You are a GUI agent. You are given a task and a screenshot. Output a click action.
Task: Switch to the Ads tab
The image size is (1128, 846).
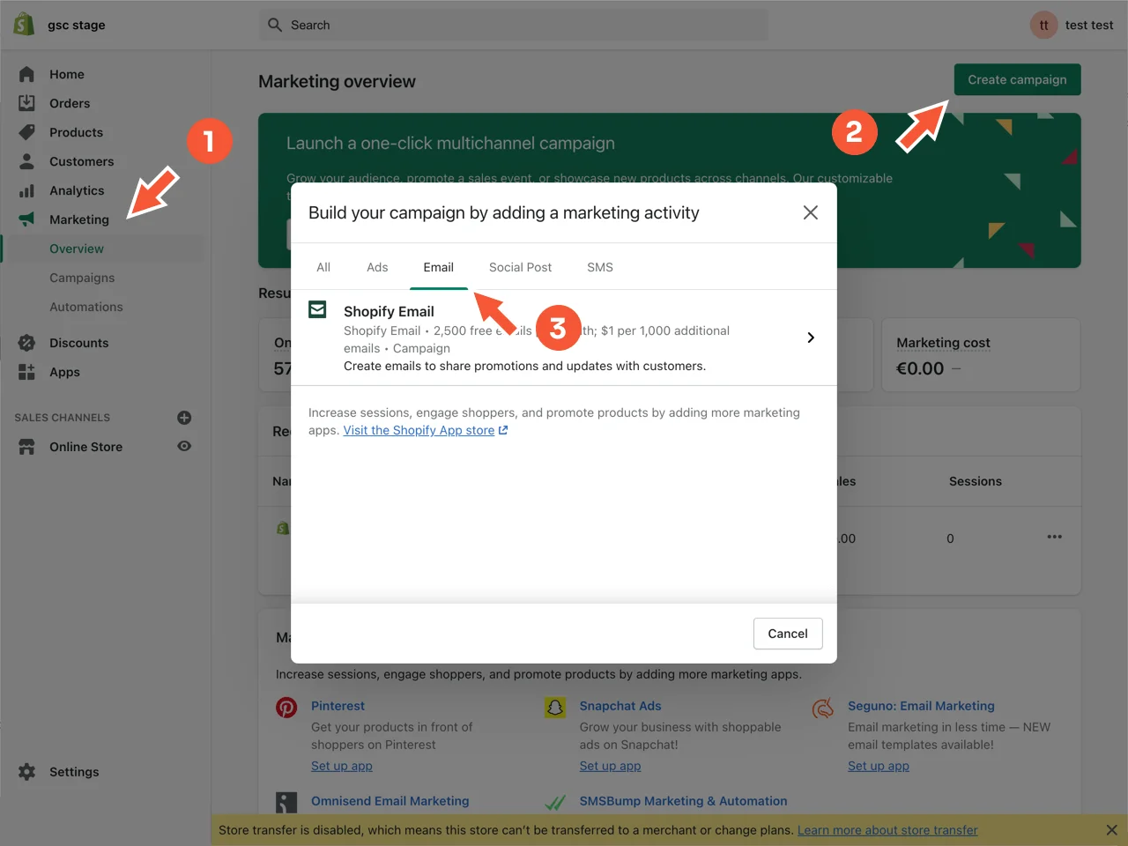point(377,267)
